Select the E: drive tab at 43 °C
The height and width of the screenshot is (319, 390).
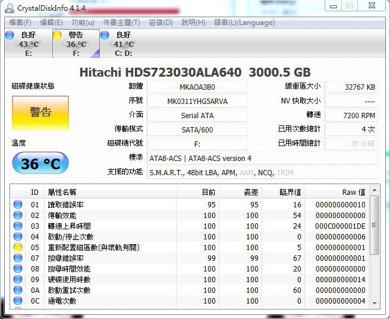28,43
